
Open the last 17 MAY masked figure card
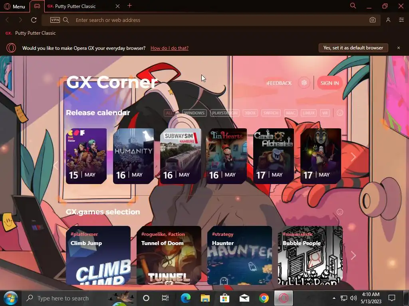coord(321,156)
